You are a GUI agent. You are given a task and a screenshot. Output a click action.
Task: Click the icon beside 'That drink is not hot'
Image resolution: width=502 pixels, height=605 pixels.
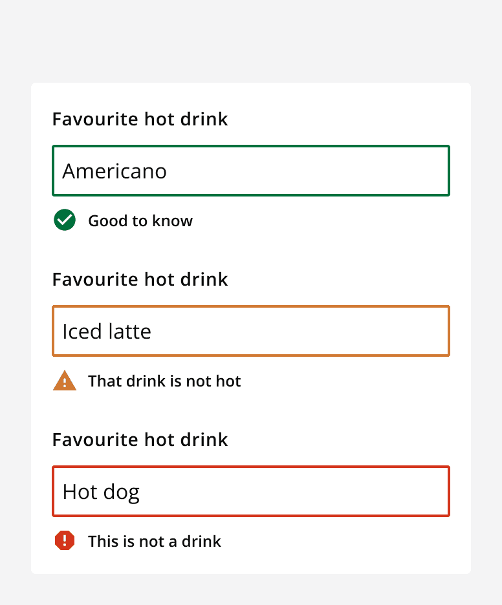[x=64, y=381]
